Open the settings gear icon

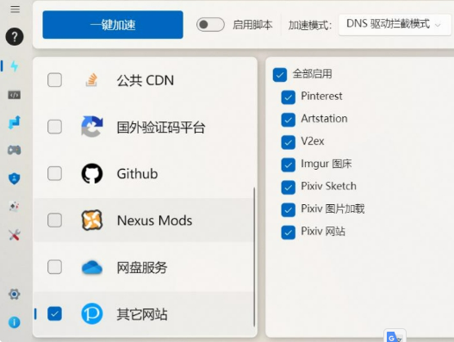[x=14, y=295]
